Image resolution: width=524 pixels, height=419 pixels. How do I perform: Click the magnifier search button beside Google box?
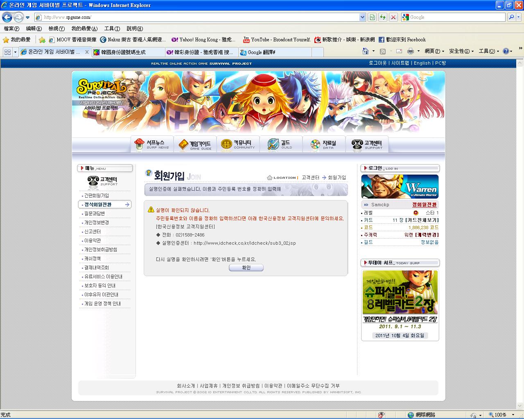point(511,17)
